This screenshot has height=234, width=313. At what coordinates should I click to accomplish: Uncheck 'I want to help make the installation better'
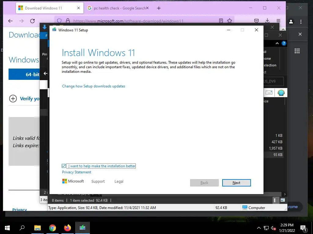[64, 166]
